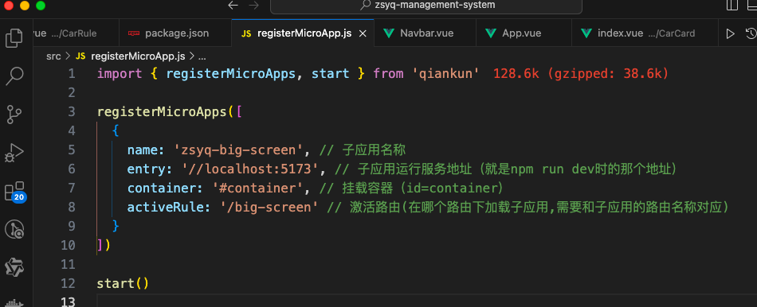
Task: Click registerMicroApps call on line 3
Action: (162, 112)
